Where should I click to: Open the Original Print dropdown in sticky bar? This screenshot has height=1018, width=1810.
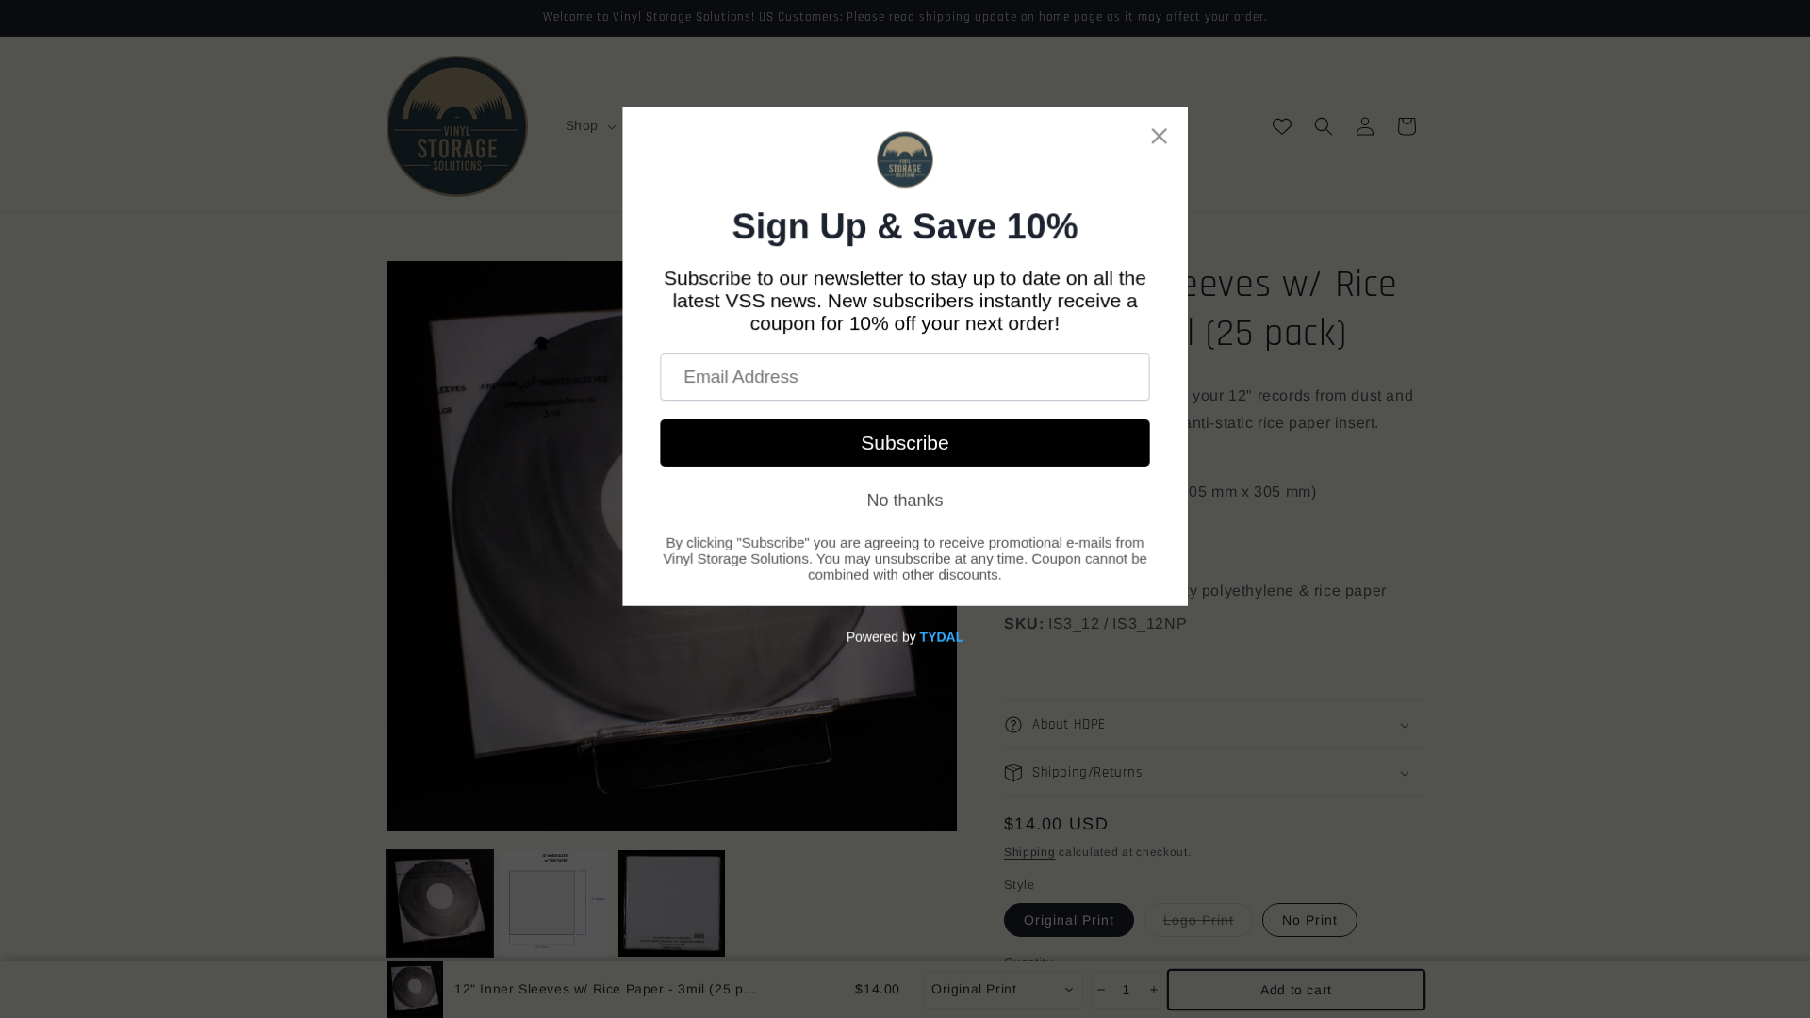click(1003, 990)
